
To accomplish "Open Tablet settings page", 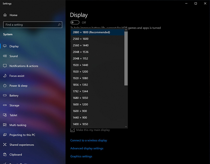I will click(x=33, y=115).
